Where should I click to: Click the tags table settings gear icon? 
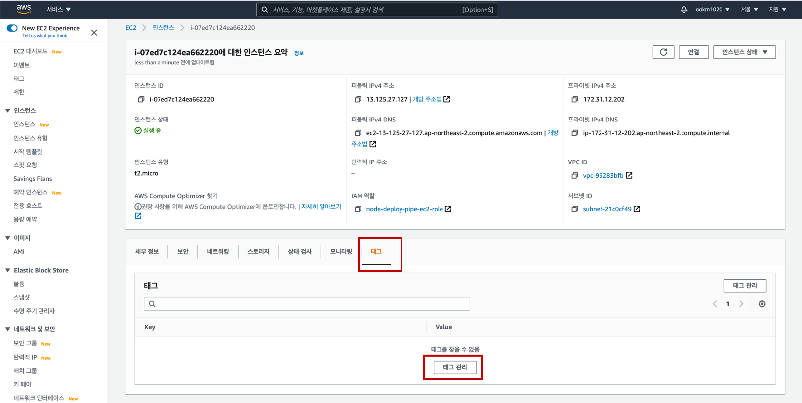[x=762, y=304]
